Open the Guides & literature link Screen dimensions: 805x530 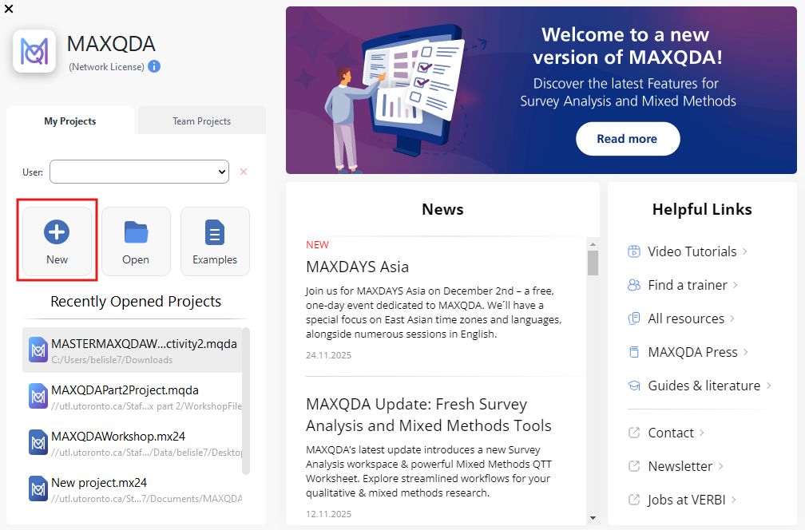(704, 386)
